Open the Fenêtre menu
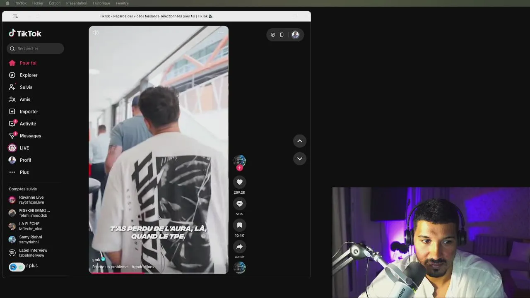 coord(122,3)
